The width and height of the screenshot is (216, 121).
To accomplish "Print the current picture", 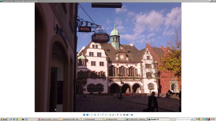I will tap(121, 115).
